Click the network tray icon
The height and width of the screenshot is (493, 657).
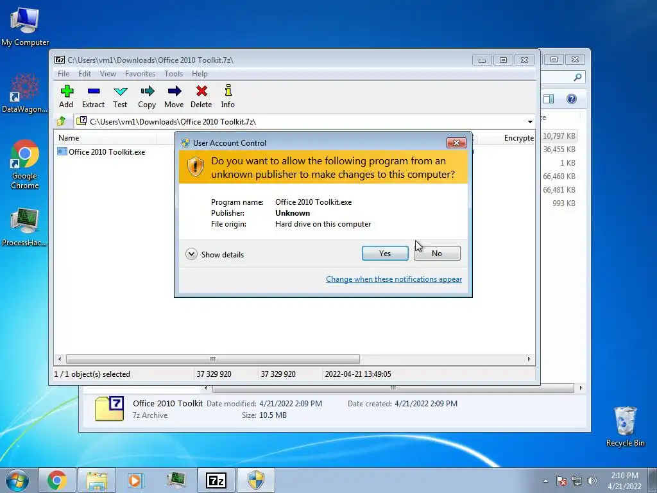click(x=577, y=481)
